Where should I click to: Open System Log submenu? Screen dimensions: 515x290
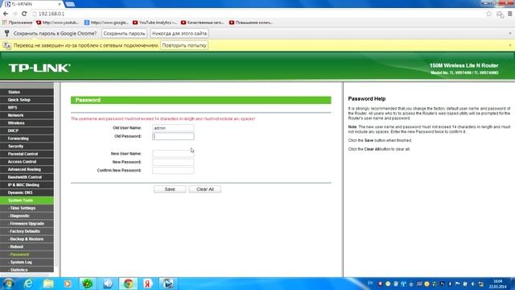coord(27,262)
